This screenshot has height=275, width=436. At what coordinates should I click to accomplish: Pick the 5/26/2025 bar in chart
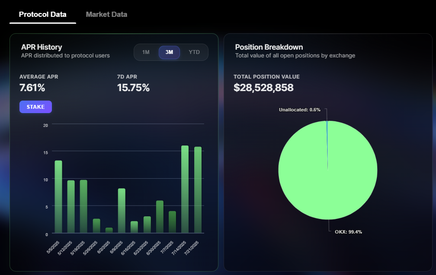[x=96, y=226]
